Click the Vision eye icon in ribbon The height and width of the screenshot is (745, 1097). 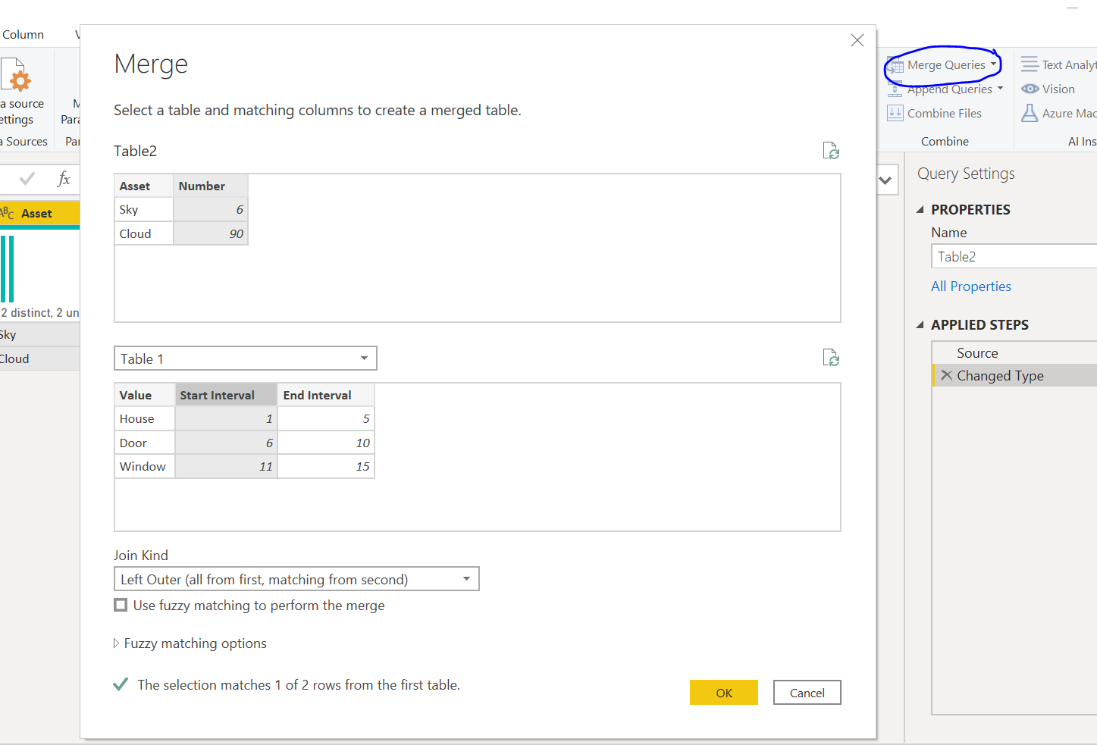[x=1030, y=89]
